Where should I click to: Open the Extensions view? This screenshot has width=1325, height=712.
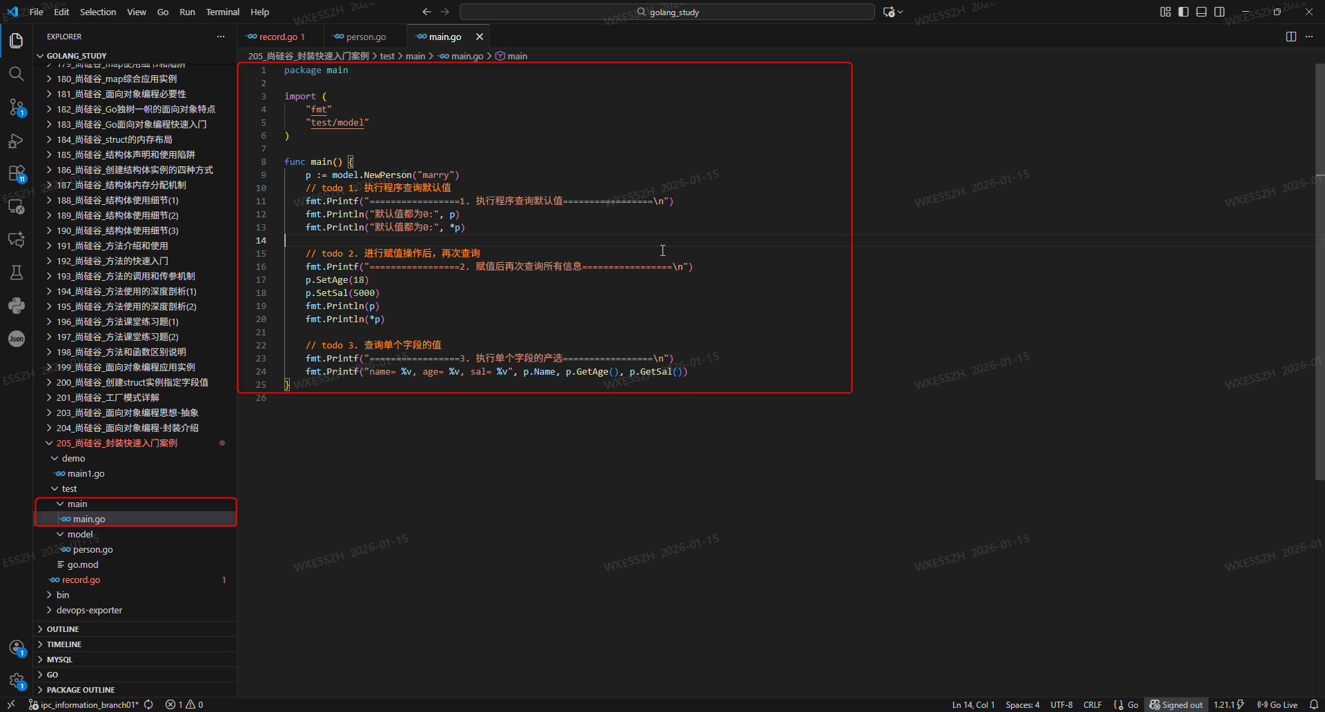pyautogui.click(x=17, y=173)
